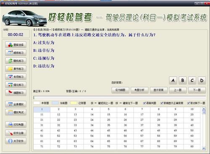The width and height of the screenshot is (210, 154).
Task: Open 关于软件 with the blue info icon
Action: tap(16, 141)
